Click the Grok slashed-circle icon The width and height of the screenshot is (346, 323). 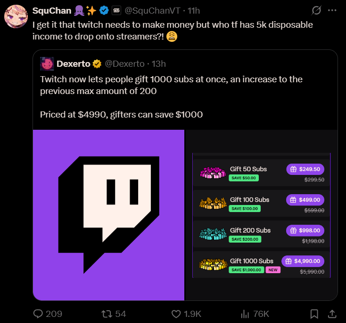click(317, 10)
